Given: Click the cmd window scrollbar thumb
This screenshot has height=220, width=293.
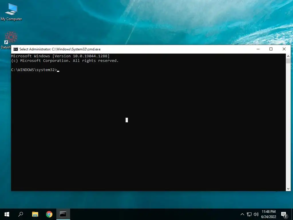Looking at the screenshot, I should [x=288, y=61].
